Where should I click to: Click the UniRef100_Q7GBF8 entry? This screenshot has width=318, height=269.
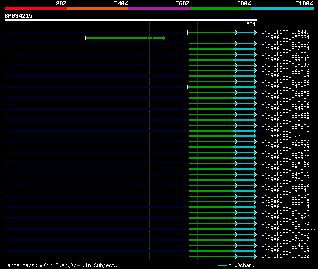(285, 135)
